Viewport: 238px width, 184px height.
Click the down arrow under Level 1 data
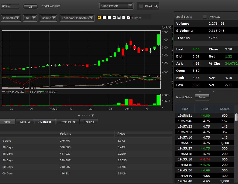pos(214,91)
